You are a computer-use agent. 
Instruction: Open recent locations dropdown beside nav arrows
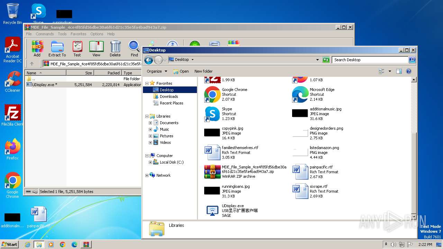165,60
